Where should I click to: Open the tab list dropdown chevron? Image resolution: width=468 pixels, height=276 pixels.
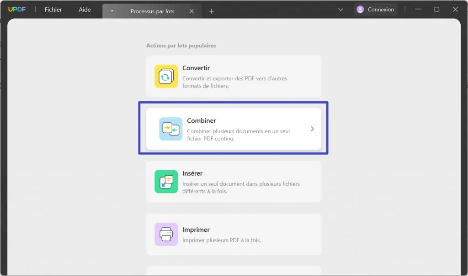point(340,9)
